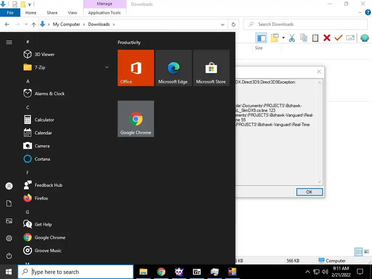The height and width of the screenshot is (279, 372).
Task: Open 7-Zip from the taskbar
Action: pos(197,272)
